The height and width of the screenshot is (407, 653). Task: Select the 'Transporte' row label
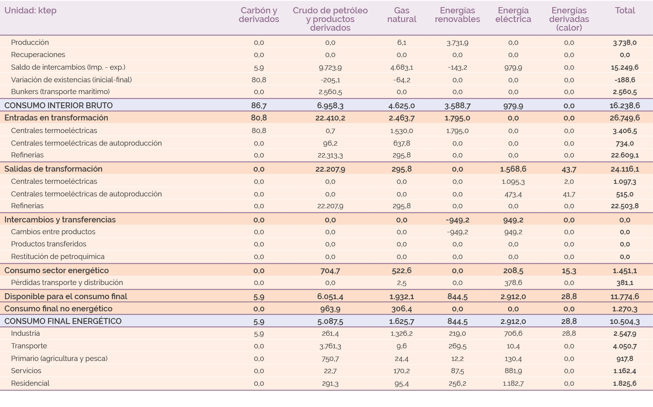coord(29,346)
